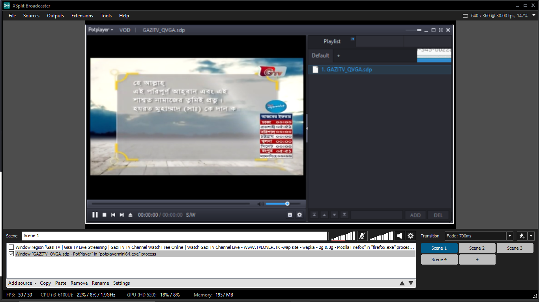Move selected source down with arrow
Image resolution: width=539 pixels, height=302 pixels.
pyautogui.click(x=411, y=283)
